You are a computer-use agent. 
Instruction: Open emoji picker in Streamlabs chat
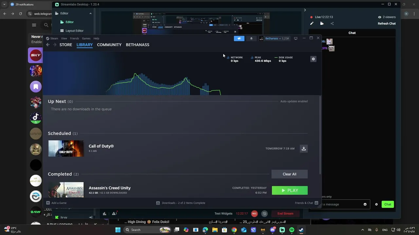(x=365, y=204)
